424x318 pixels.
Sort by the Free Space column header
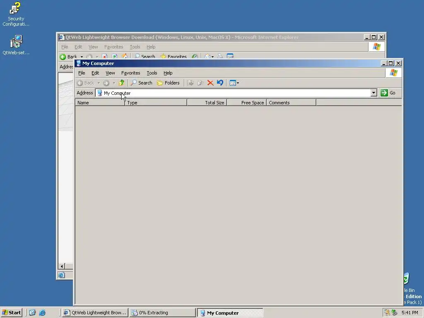click(x=247, y=103)
